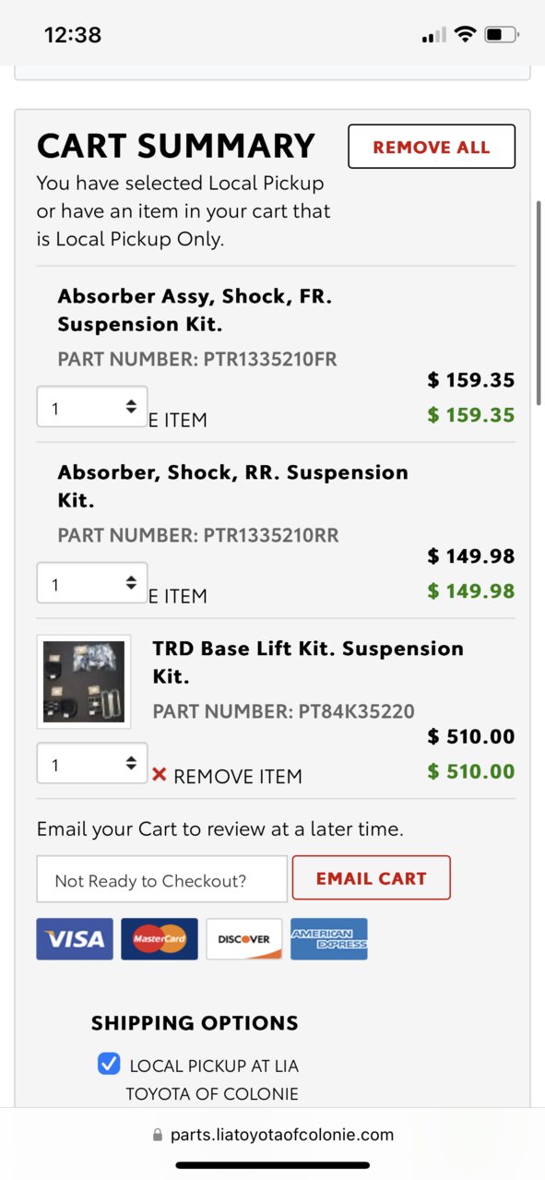
Task: Toggle Local Pickup at Lia Toyota checkbox
Action: click(x=109, y=1064)
